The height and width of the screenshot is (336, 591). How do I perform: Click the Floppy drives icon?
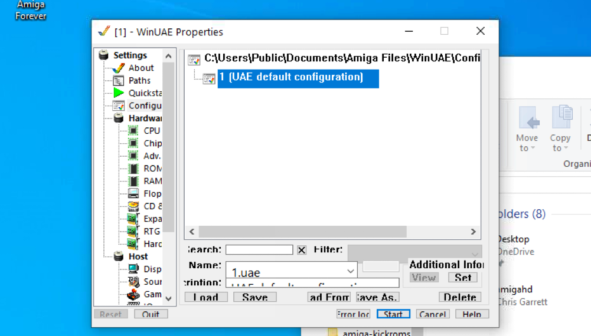pos(133,193)
